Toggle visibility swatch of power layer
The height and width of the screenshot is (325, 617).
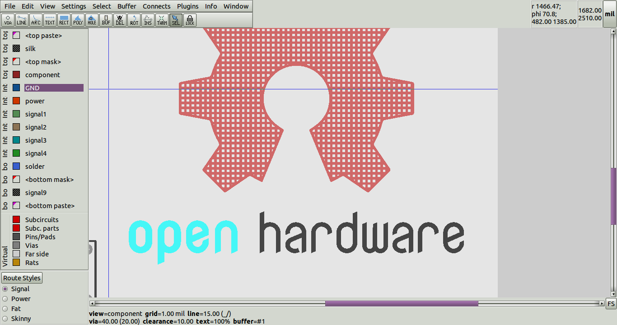(x=16, y=101)
